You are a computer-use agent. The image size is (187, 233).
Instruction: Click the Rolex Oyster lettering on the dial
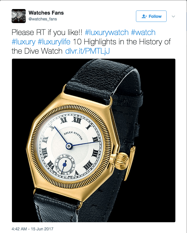73,135
